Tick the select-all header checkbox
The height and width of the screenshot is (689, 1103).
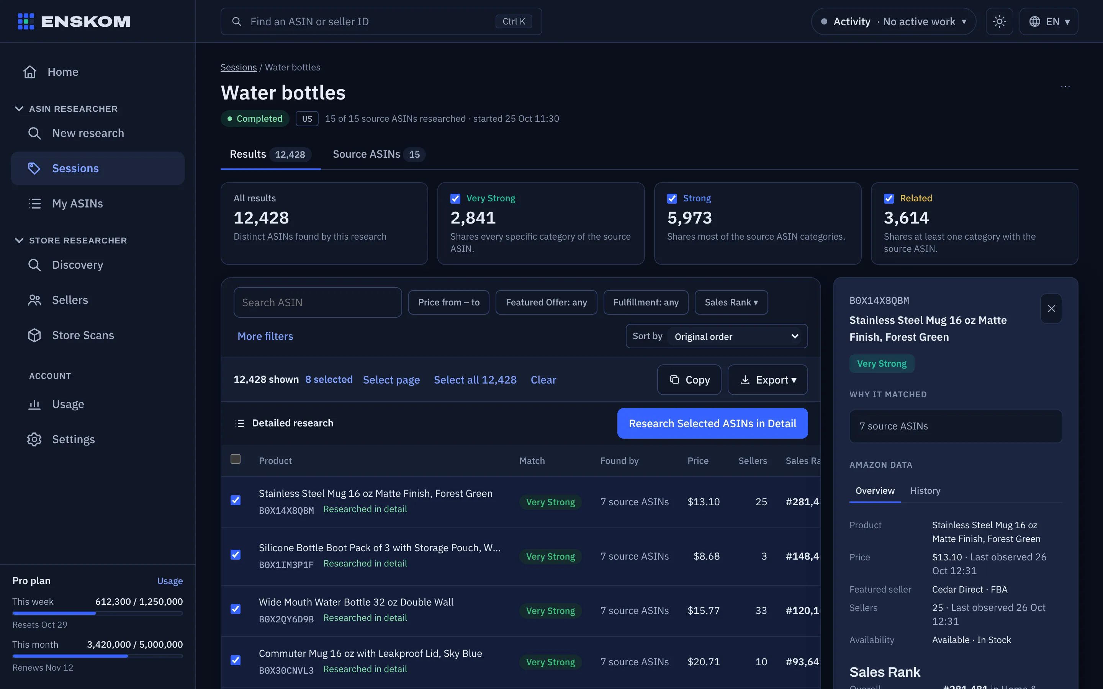[236, 459]
